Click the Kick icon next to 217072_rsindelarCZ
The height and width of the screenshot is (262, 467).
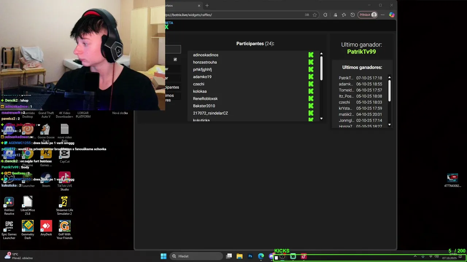coord(311,113)
